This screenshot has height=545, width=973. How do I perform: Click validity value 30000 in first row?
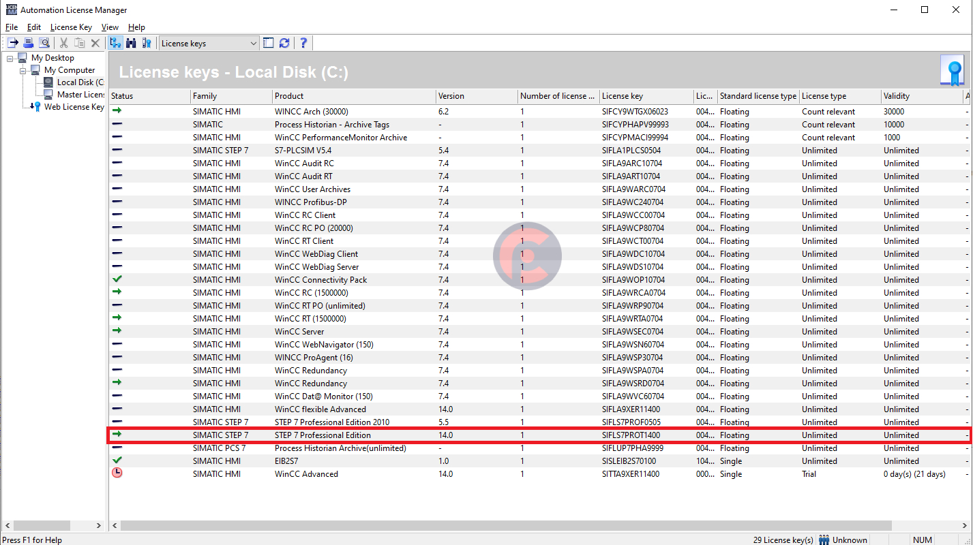(894, 112)
